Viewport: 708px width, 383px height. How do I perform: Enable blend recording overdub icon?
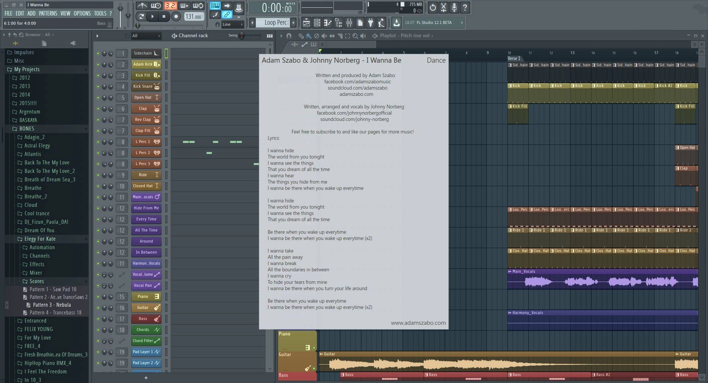click(x=184, y=6)
